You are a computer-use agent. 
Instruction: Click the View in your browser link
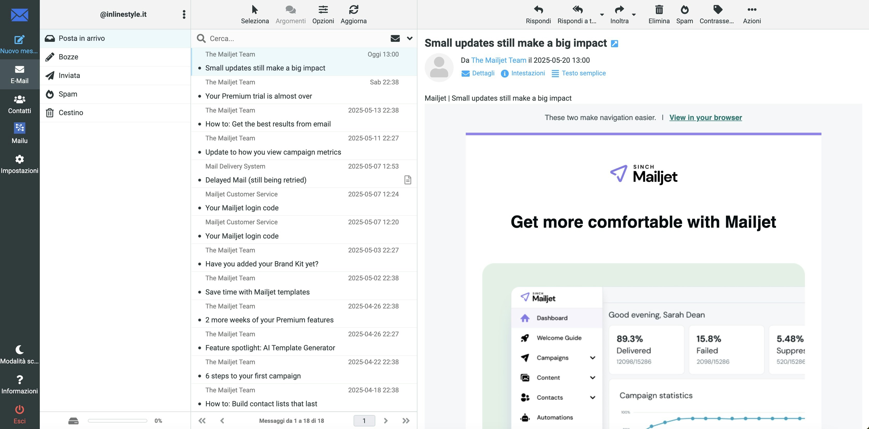[705, 118]
